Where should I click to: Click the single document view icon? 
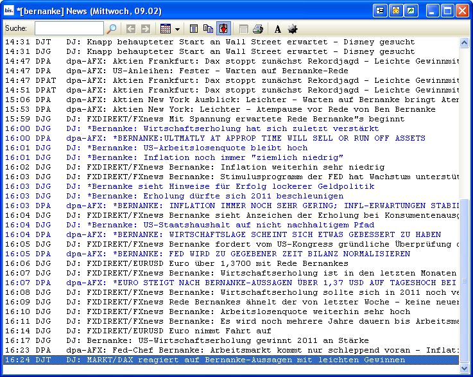click(194, 29)
